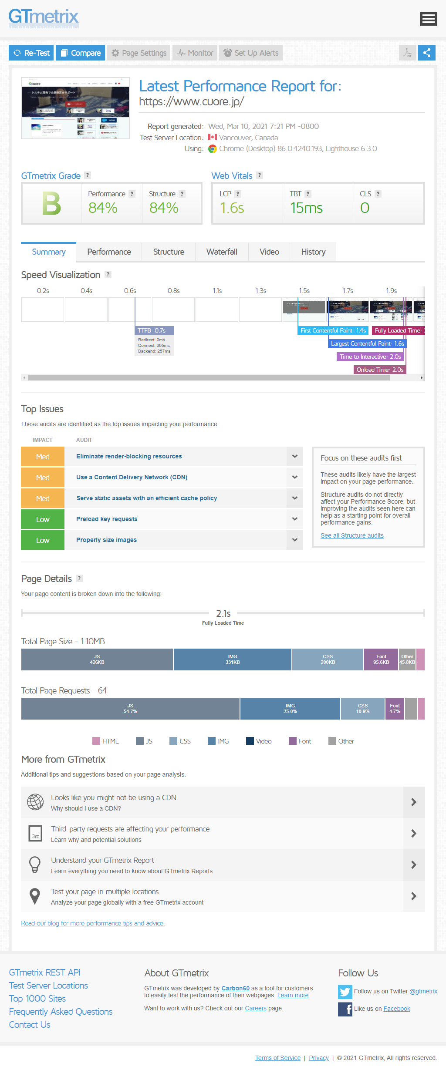Open the third-party requests tip arrow
The image size is (446, 1070).
point(414,834)
